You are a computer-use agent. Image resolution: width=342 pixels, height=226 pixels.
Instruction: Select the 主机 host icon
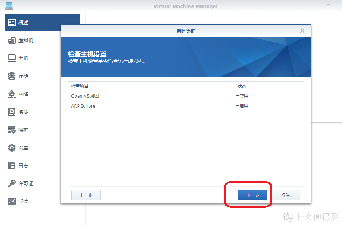click(12, 58)
